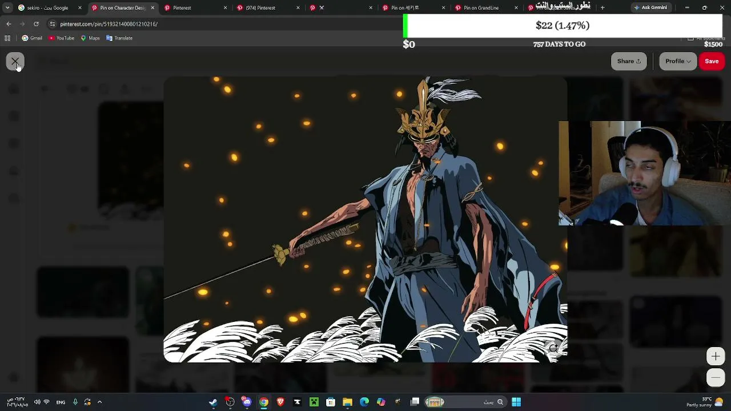Open File Explorer from the taskbar

point(347,402)
